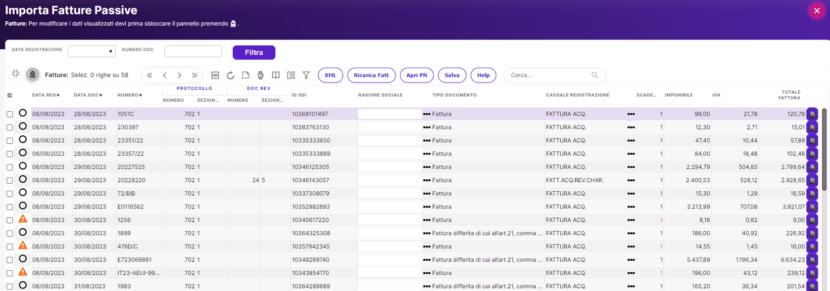
Task: Click the print icon in the toolbar
Action: pos(261,75)
